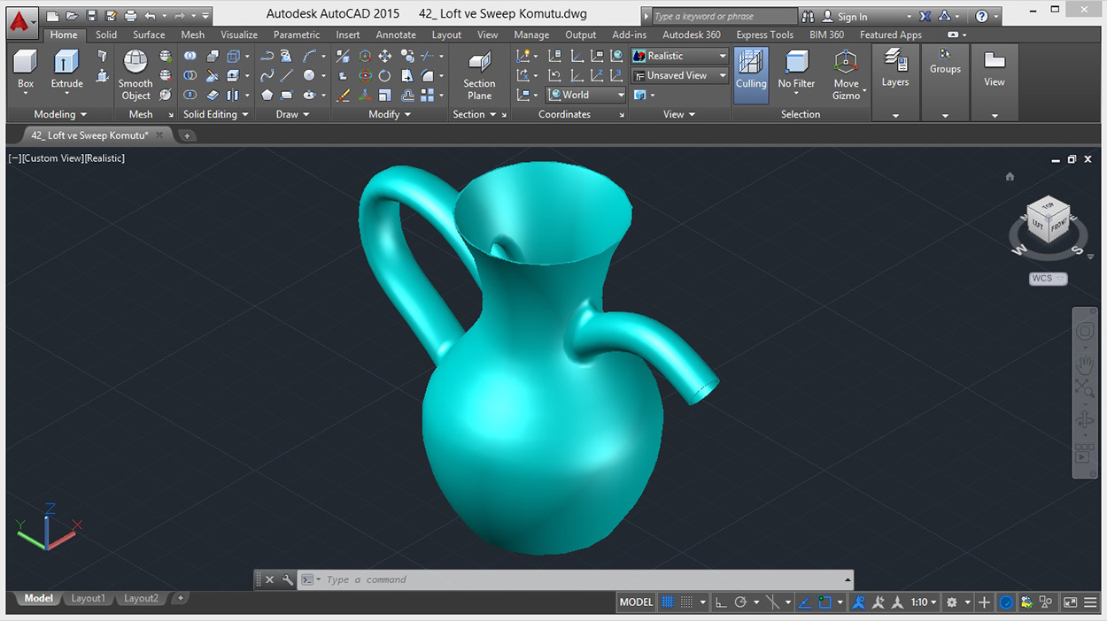Select the Rotate tool in Modify panel
Viewport: 1107px width, 621px height.
[384, 75]
